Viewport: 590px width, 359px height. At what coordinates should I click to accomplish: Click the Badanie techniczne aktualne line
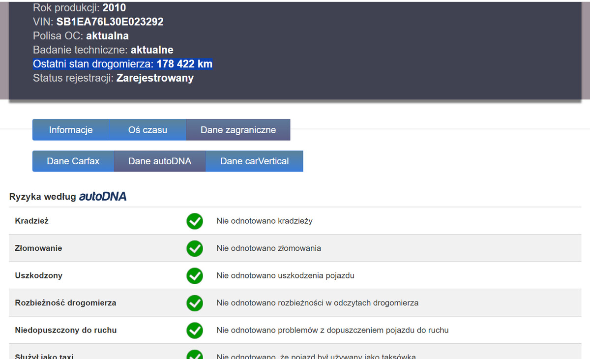pos(103,50)
